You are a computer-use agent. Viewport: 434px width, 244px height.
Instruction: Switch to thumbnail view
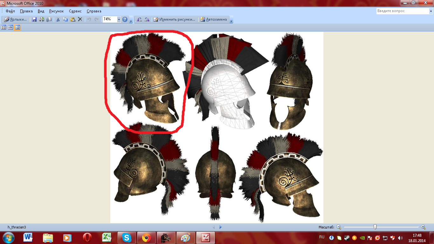[x=3, y=28]
